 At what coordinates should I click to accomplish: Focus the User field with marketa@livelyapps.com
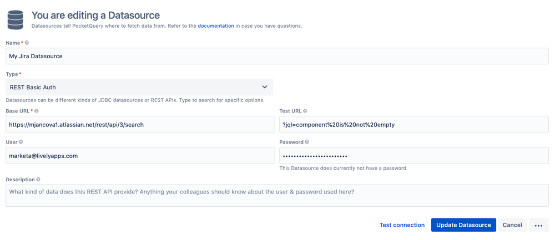[x=140, y=156]
